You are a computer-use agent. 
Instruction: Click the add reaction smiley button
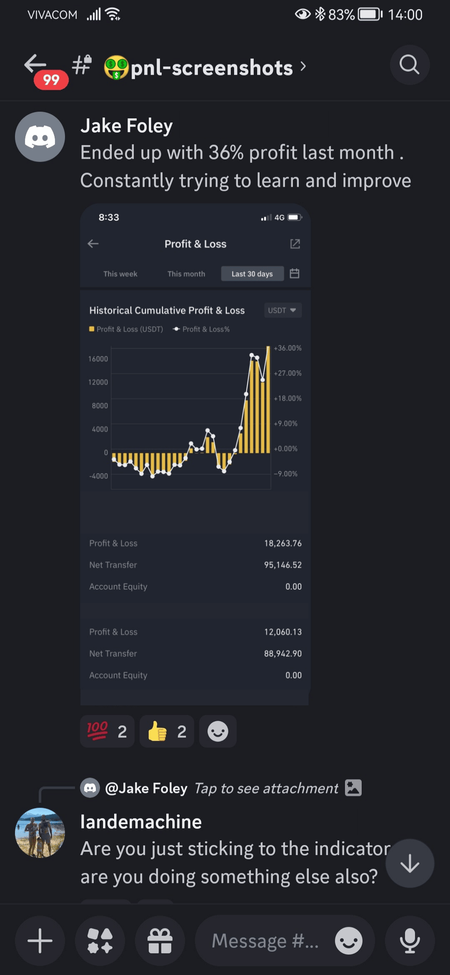tap(217, 731)
